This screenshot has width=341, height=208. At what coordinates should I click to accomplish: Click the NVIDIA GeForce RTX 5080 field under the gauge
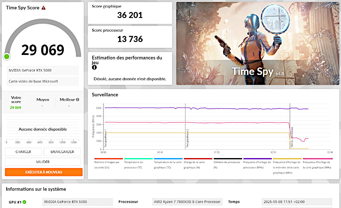click(x=43, y=70)
